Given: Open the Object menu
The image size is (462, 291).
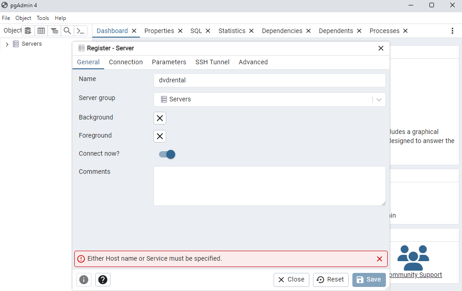Looking at the screenshot, I should coord(23,18).
